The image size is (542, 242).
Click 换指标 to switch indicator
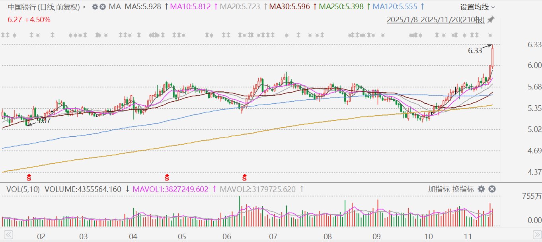click(x=463, y=189)
